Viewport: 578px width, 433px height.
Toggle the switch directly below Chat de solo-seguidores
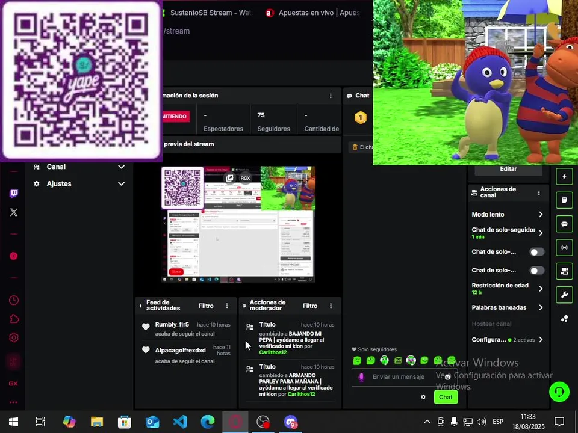click(536, 252)
